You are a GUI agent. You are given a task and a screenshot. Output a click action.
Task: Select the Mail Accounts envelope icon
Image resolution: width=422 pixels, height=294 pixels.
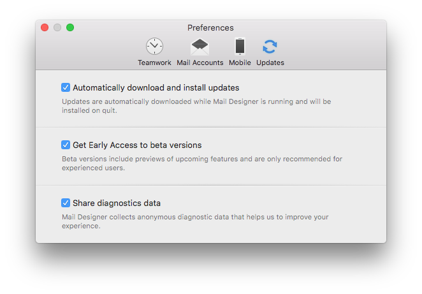pos(200,47)
